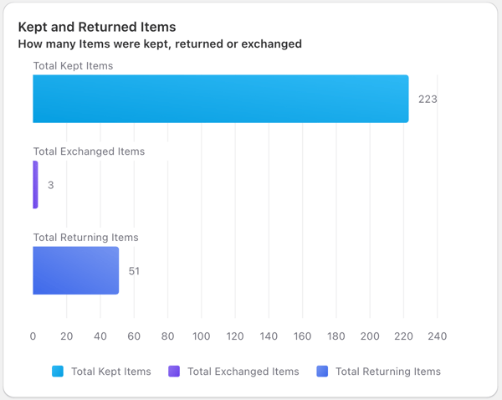Click Total Kept Items category label above bar

73,65
